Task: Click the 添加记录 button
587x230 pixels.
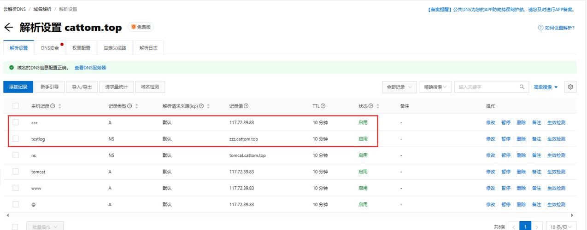Action: pyautogui.click(x=18, y=87)
